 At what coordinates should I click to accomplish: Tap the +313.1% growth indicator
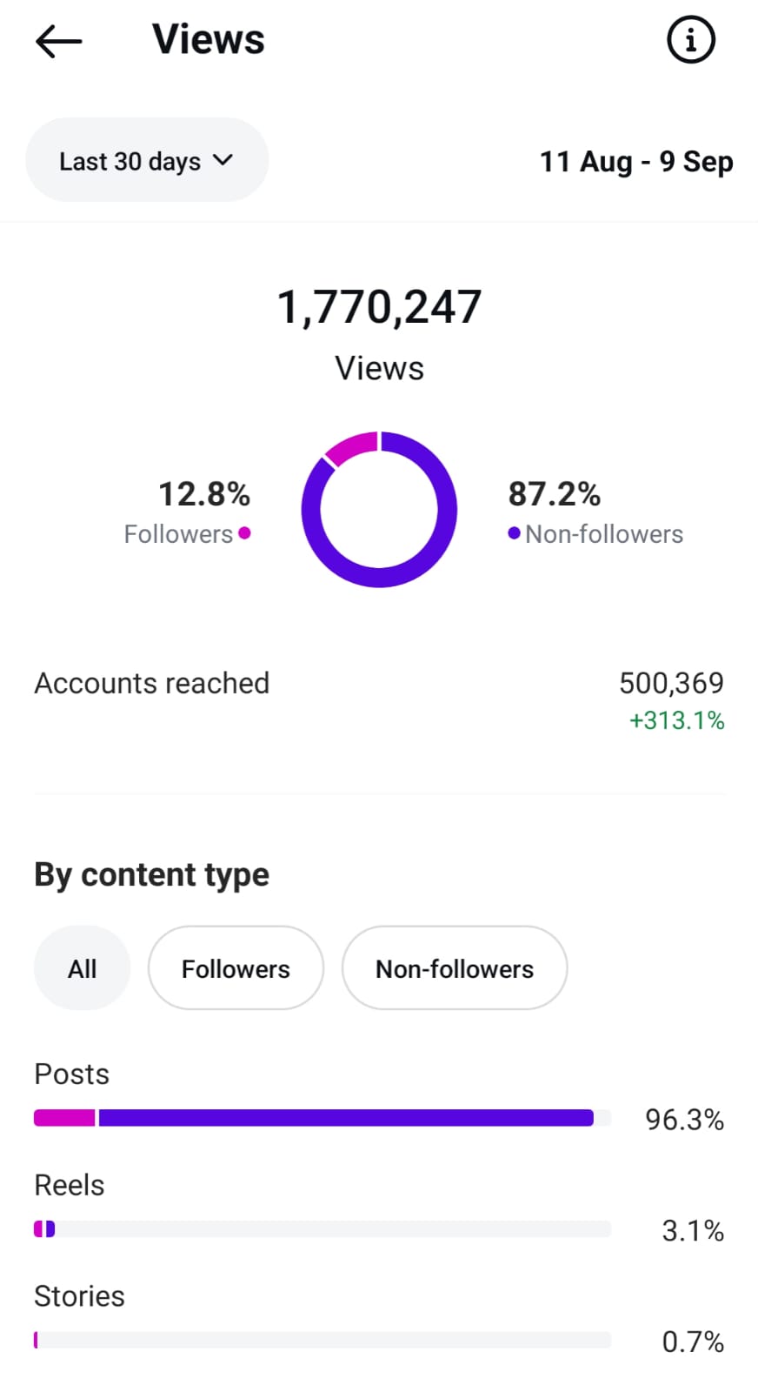coord(676,721)
